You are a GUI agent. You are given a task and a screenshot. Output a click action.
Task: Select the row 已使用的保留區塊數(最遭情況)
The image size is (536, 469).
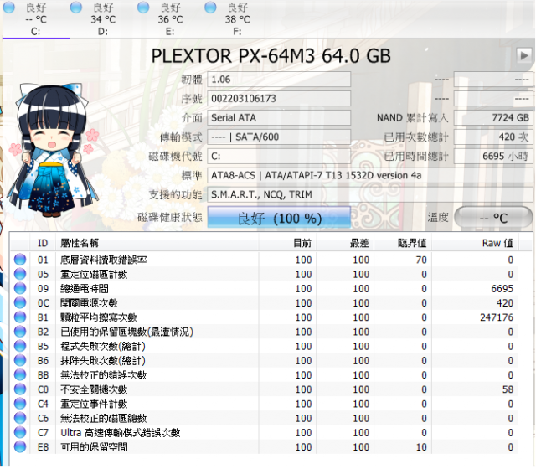(264, 332)
